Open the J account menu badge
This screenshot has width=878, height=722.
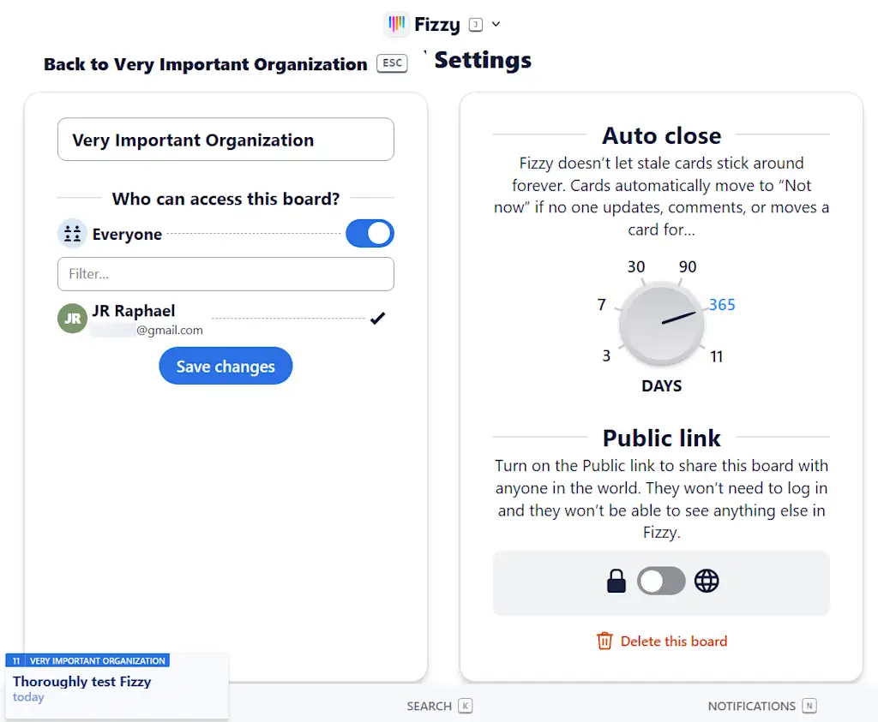(x=476, y=25)
